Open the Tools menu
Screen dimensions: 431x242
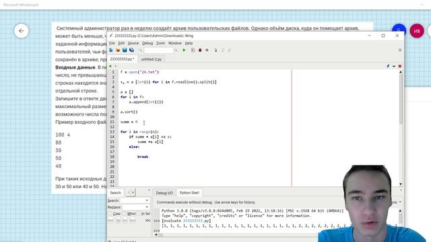[x=160, y=43]
